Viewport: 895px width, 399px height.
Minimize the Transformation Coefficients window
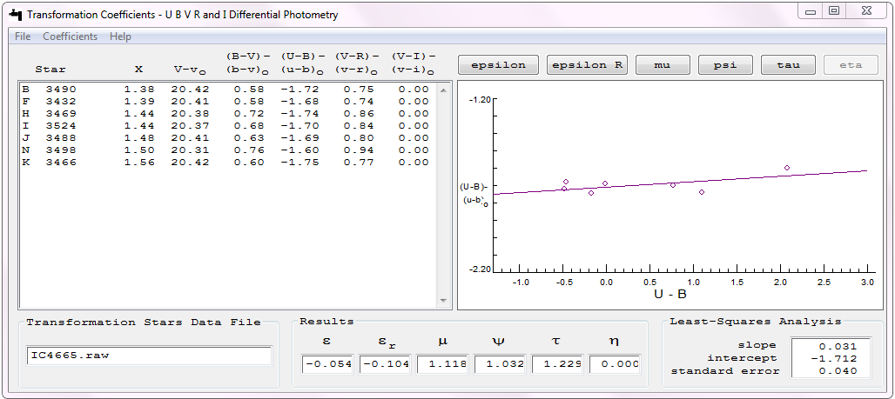coord(811,11)
